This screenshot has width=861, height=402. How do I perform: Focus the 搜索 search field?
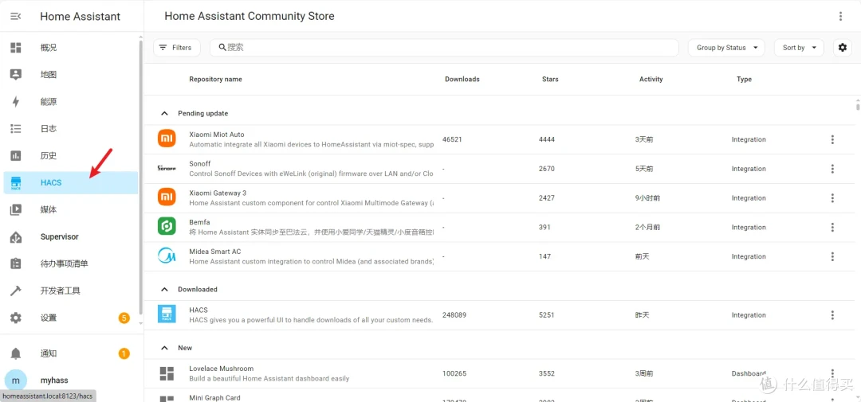444,48
